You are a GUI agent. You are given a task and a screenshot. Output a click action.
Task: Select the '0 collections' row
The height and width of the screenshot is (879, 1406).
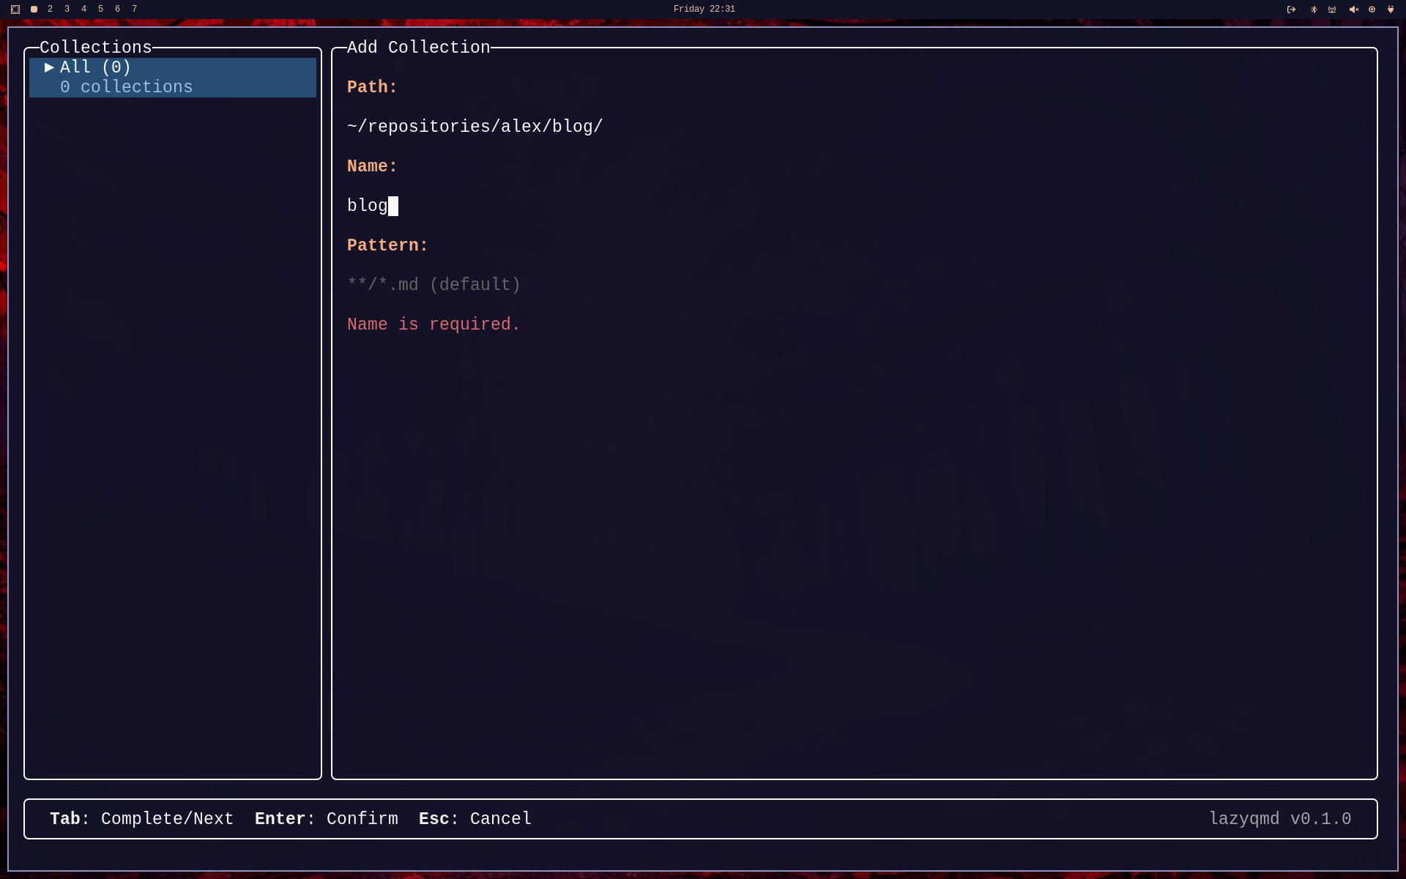(126, 87)
